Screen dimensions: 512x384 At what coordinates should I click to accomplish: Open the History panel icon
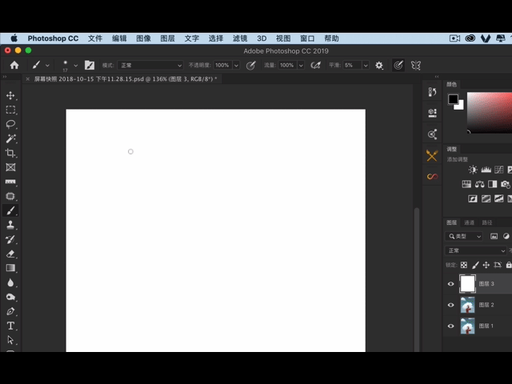coord(432,92)
